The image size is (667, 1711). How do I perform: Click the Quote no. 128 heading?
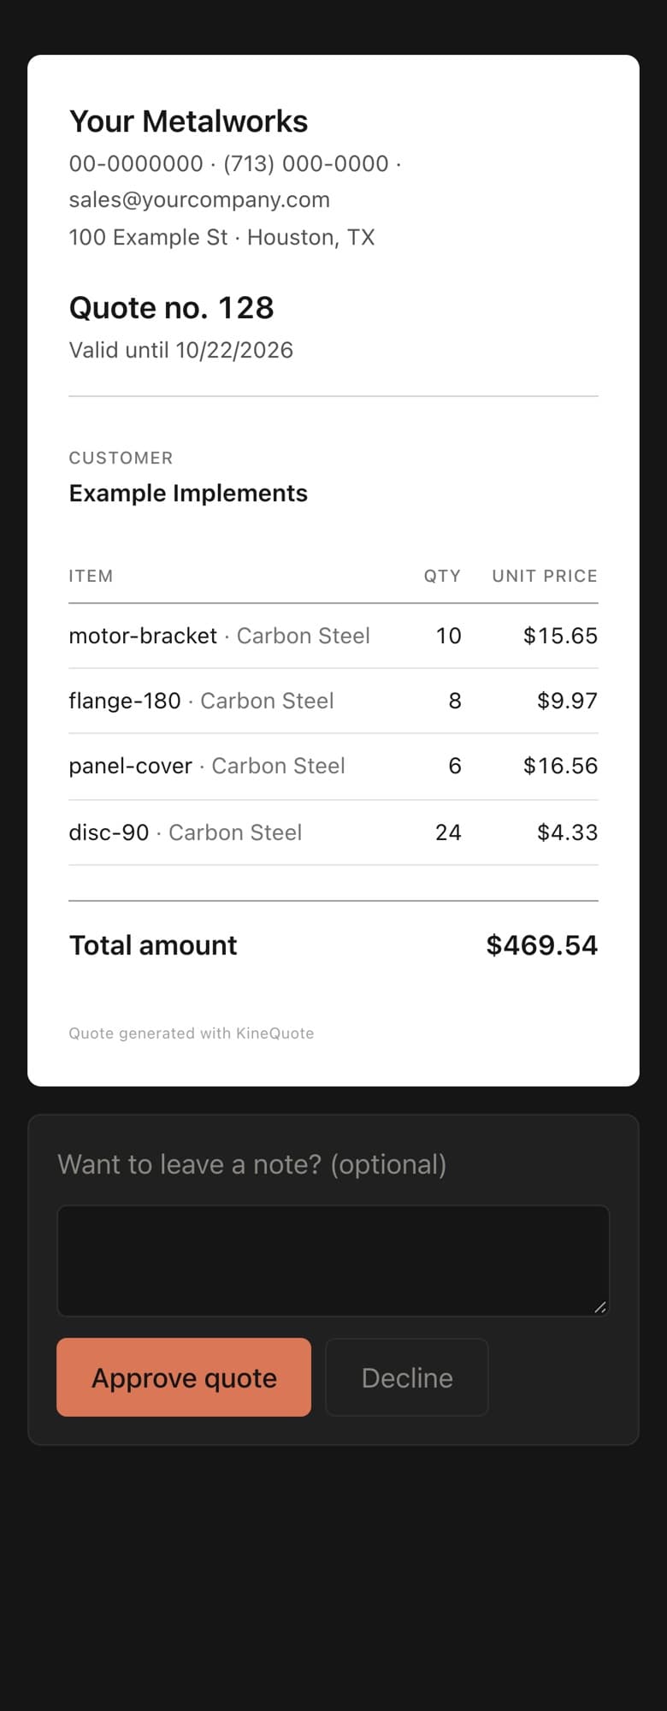[x=171, y=308]
